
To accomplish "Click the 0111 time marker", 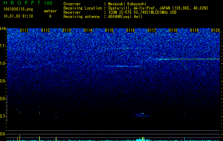I will [24, 30].
